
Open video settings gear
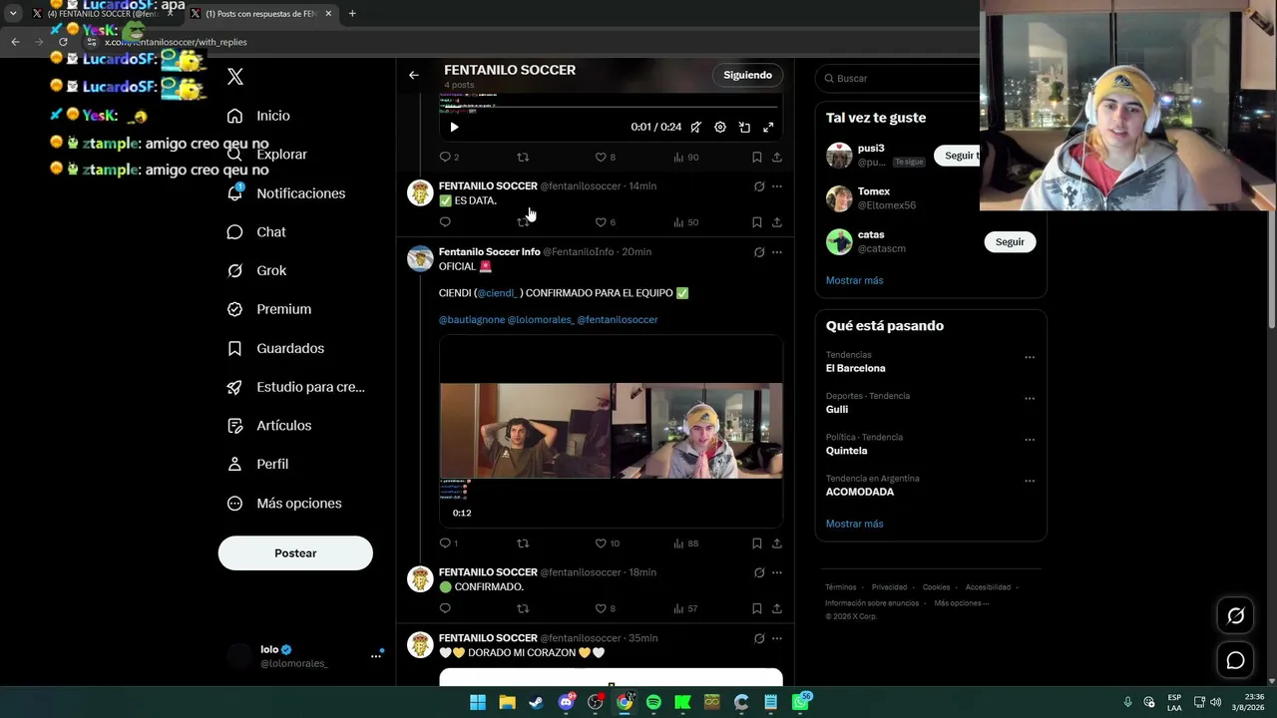coord(720,128)
